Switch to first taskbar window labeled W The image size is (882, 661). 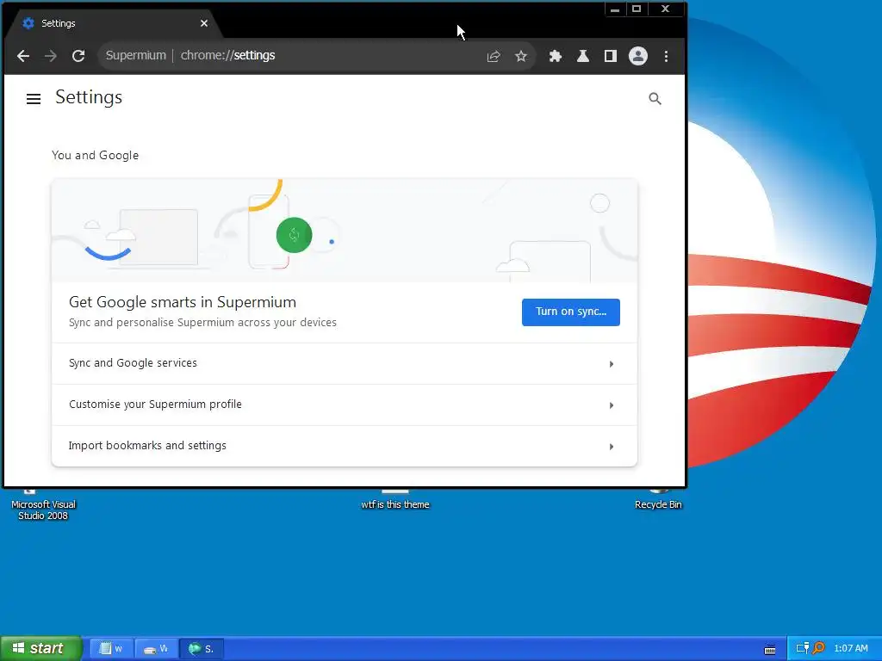pyautogui.click(x=111, y=648)
